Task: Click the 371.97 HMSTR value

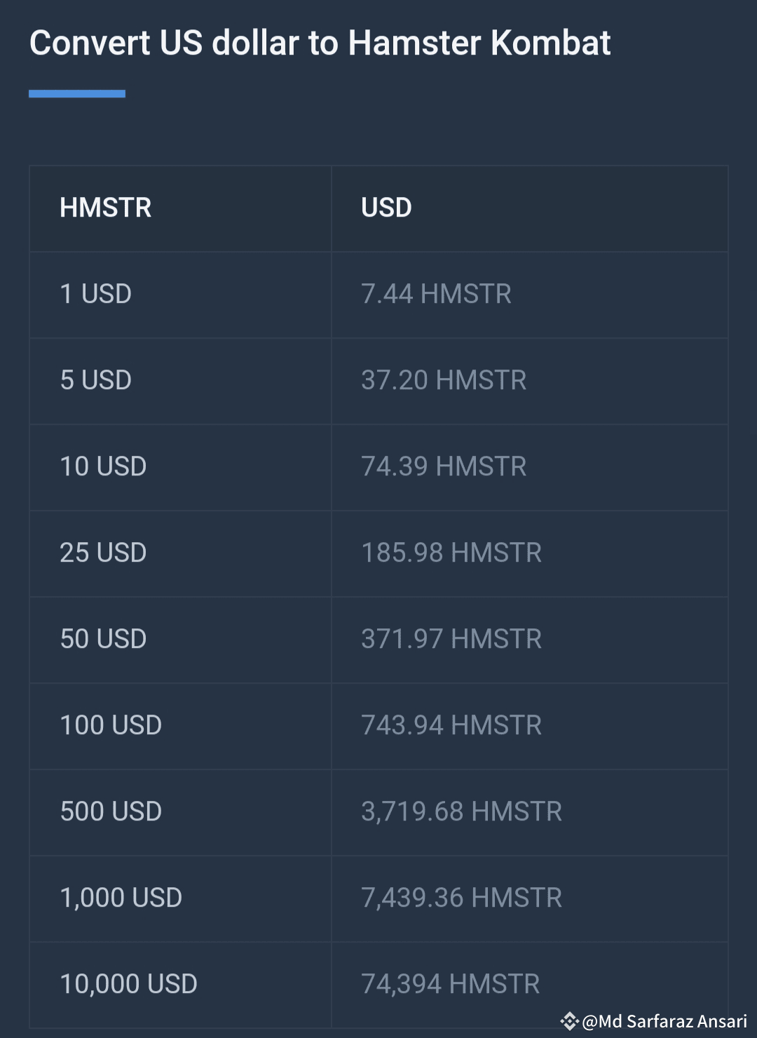Action: [451, 639]
